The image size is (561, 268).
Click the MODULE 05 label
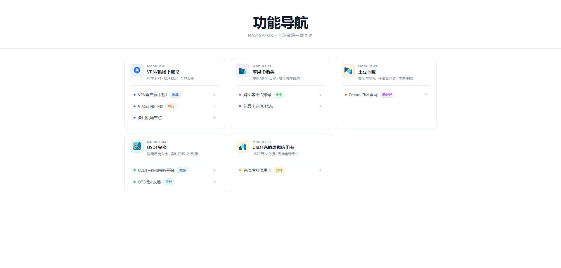262,142
